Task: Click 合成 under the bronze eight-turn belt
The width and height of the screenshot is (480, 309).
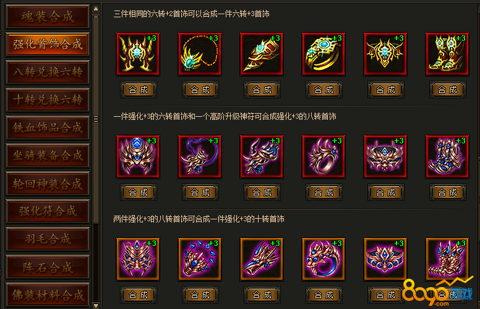Action: tap(386, 192)
